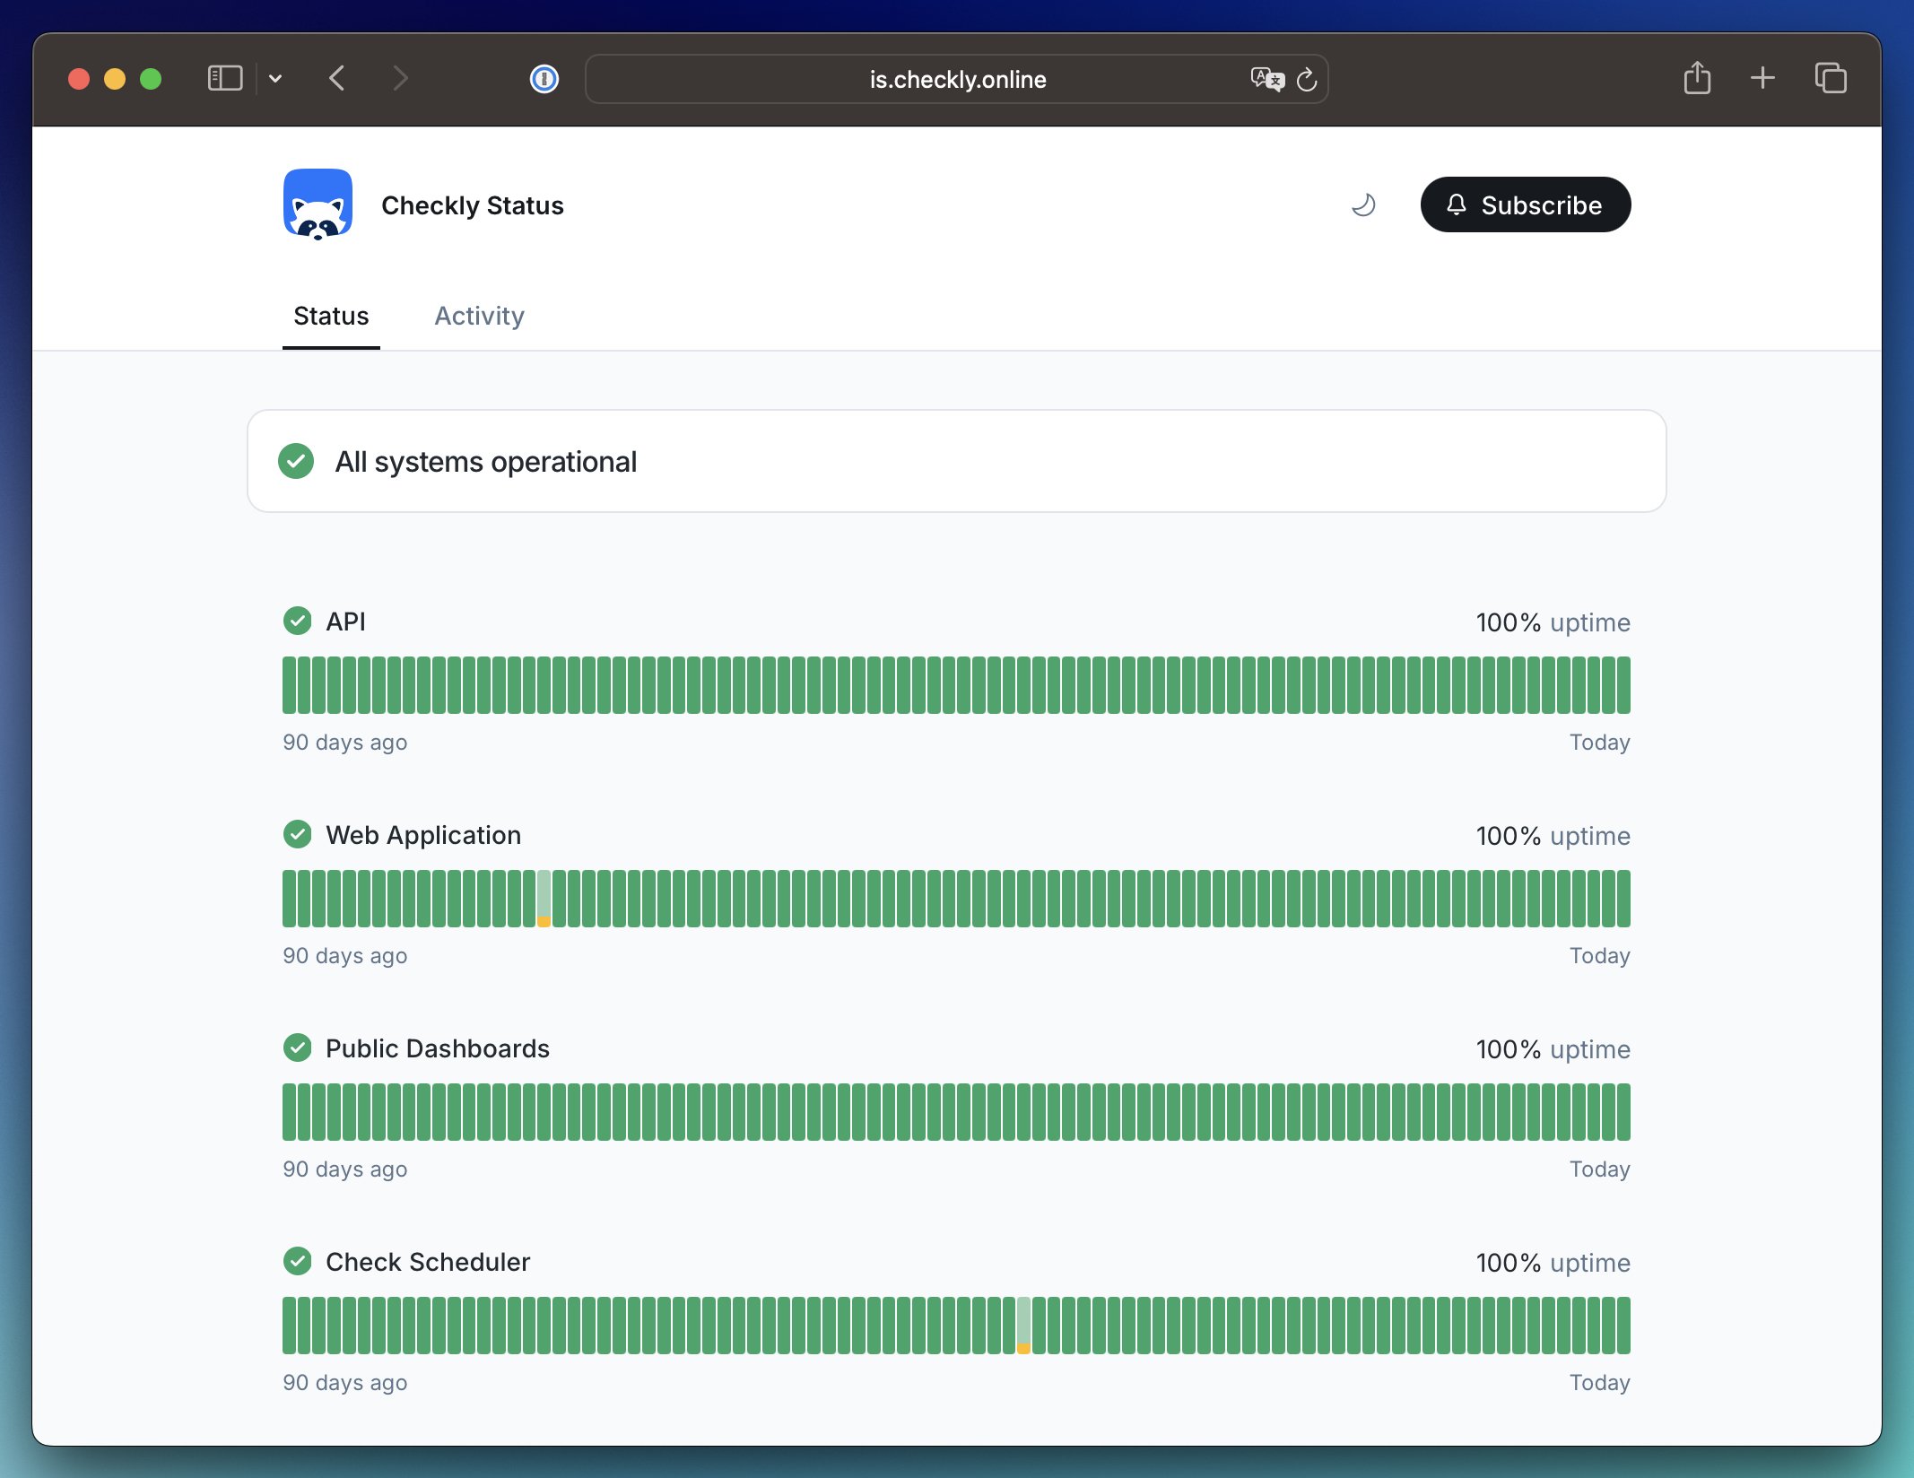This screenshot has width=1914, height=1478.
Task: Minimize the window with yellow button
Action: click(115, 79)
